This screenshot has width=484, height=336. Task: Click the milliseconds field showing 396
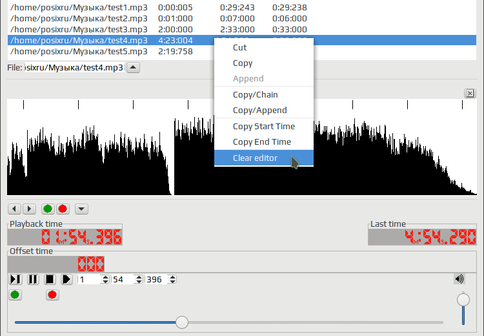point(157,279)
